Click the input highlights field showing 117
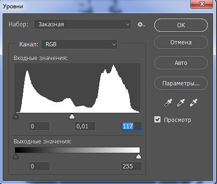 pos(131,126)
